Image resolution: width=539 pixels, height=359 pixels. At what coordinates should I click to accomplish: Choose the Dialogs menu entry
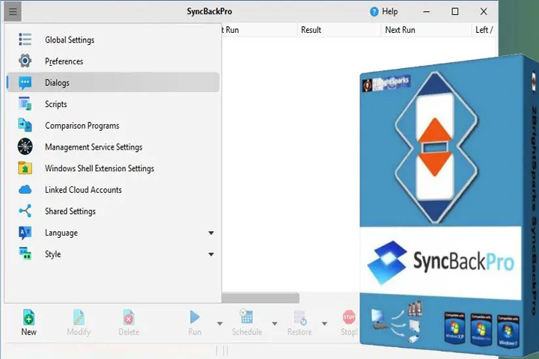tap(113, 82)
